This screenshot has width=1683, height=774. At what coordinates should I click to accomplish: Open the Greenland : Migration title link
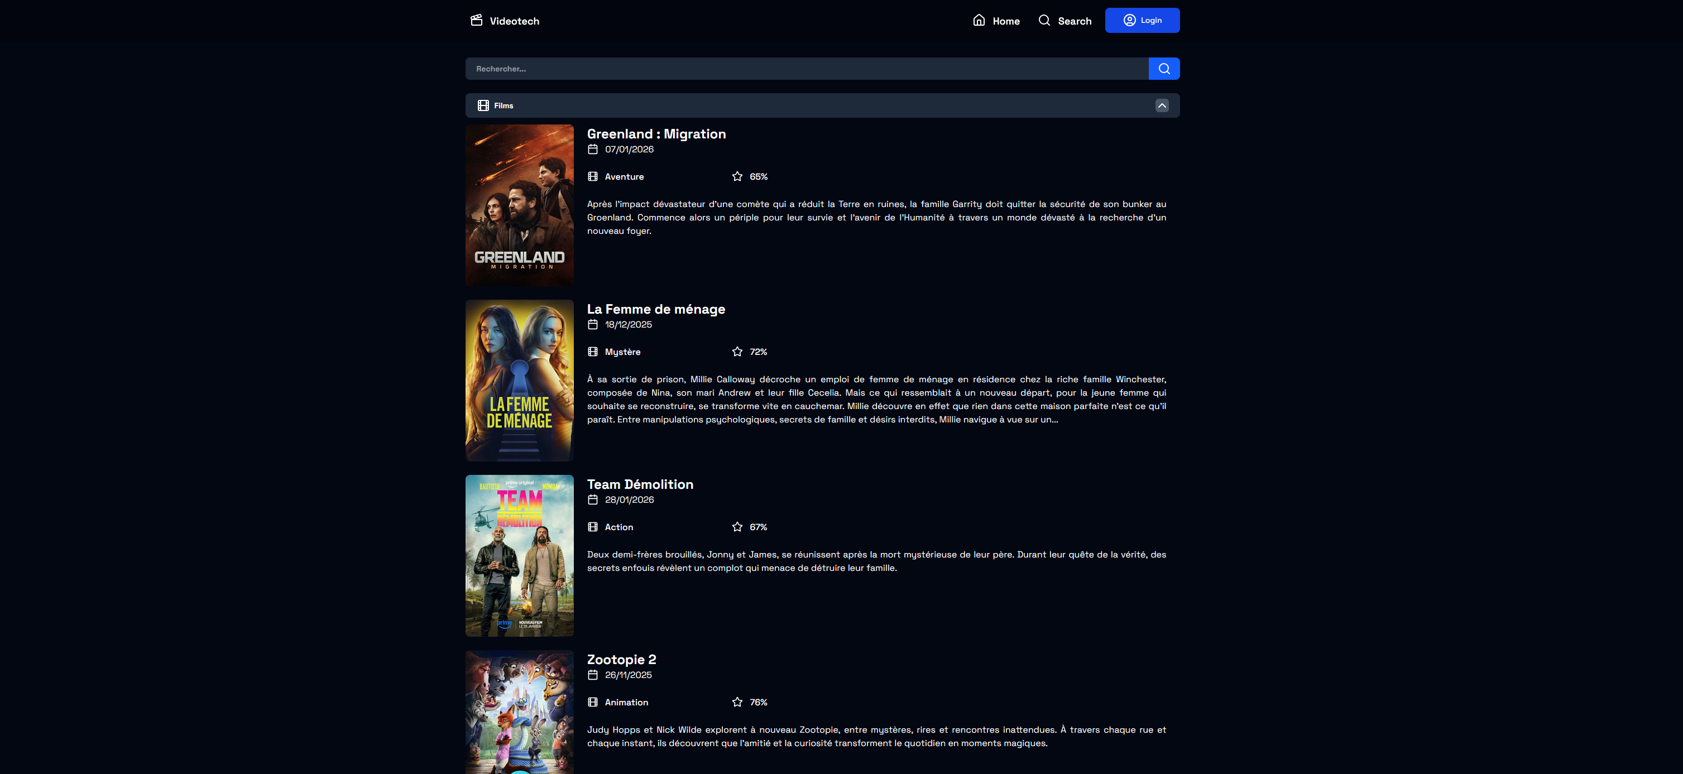[x=656, y=134]
